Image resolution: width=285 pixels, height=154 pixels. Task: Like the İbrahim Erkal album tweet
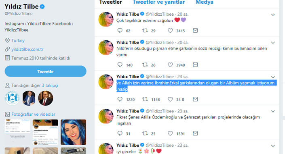coord(170,99)
